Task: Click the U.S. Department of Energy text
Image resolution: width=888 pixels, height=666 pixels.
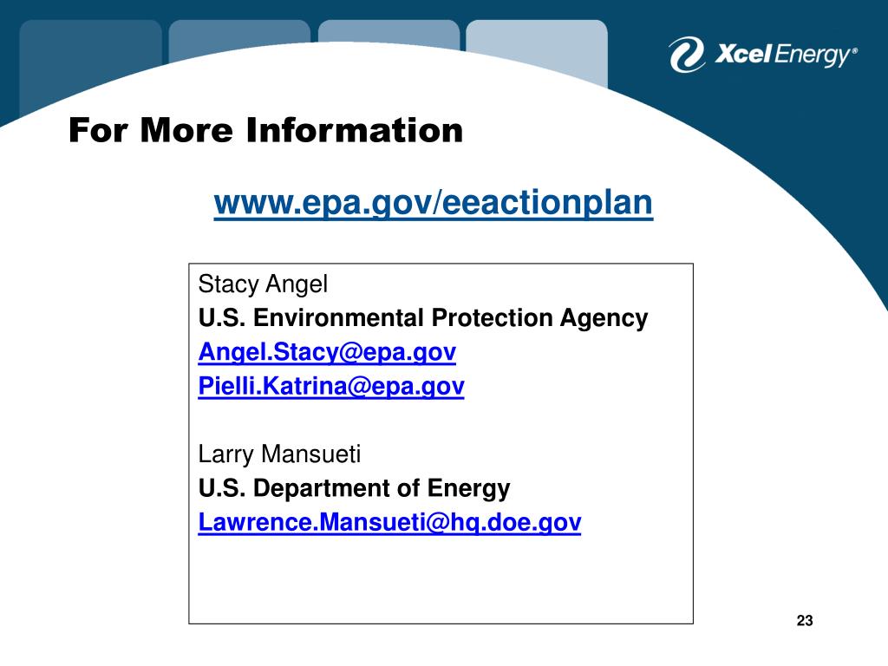Action: pyautogui.click(x=354, y=488)
